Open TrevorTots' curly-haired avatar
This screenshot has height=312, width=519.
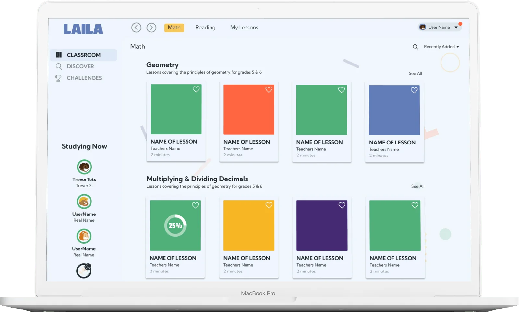click(84, 167)
